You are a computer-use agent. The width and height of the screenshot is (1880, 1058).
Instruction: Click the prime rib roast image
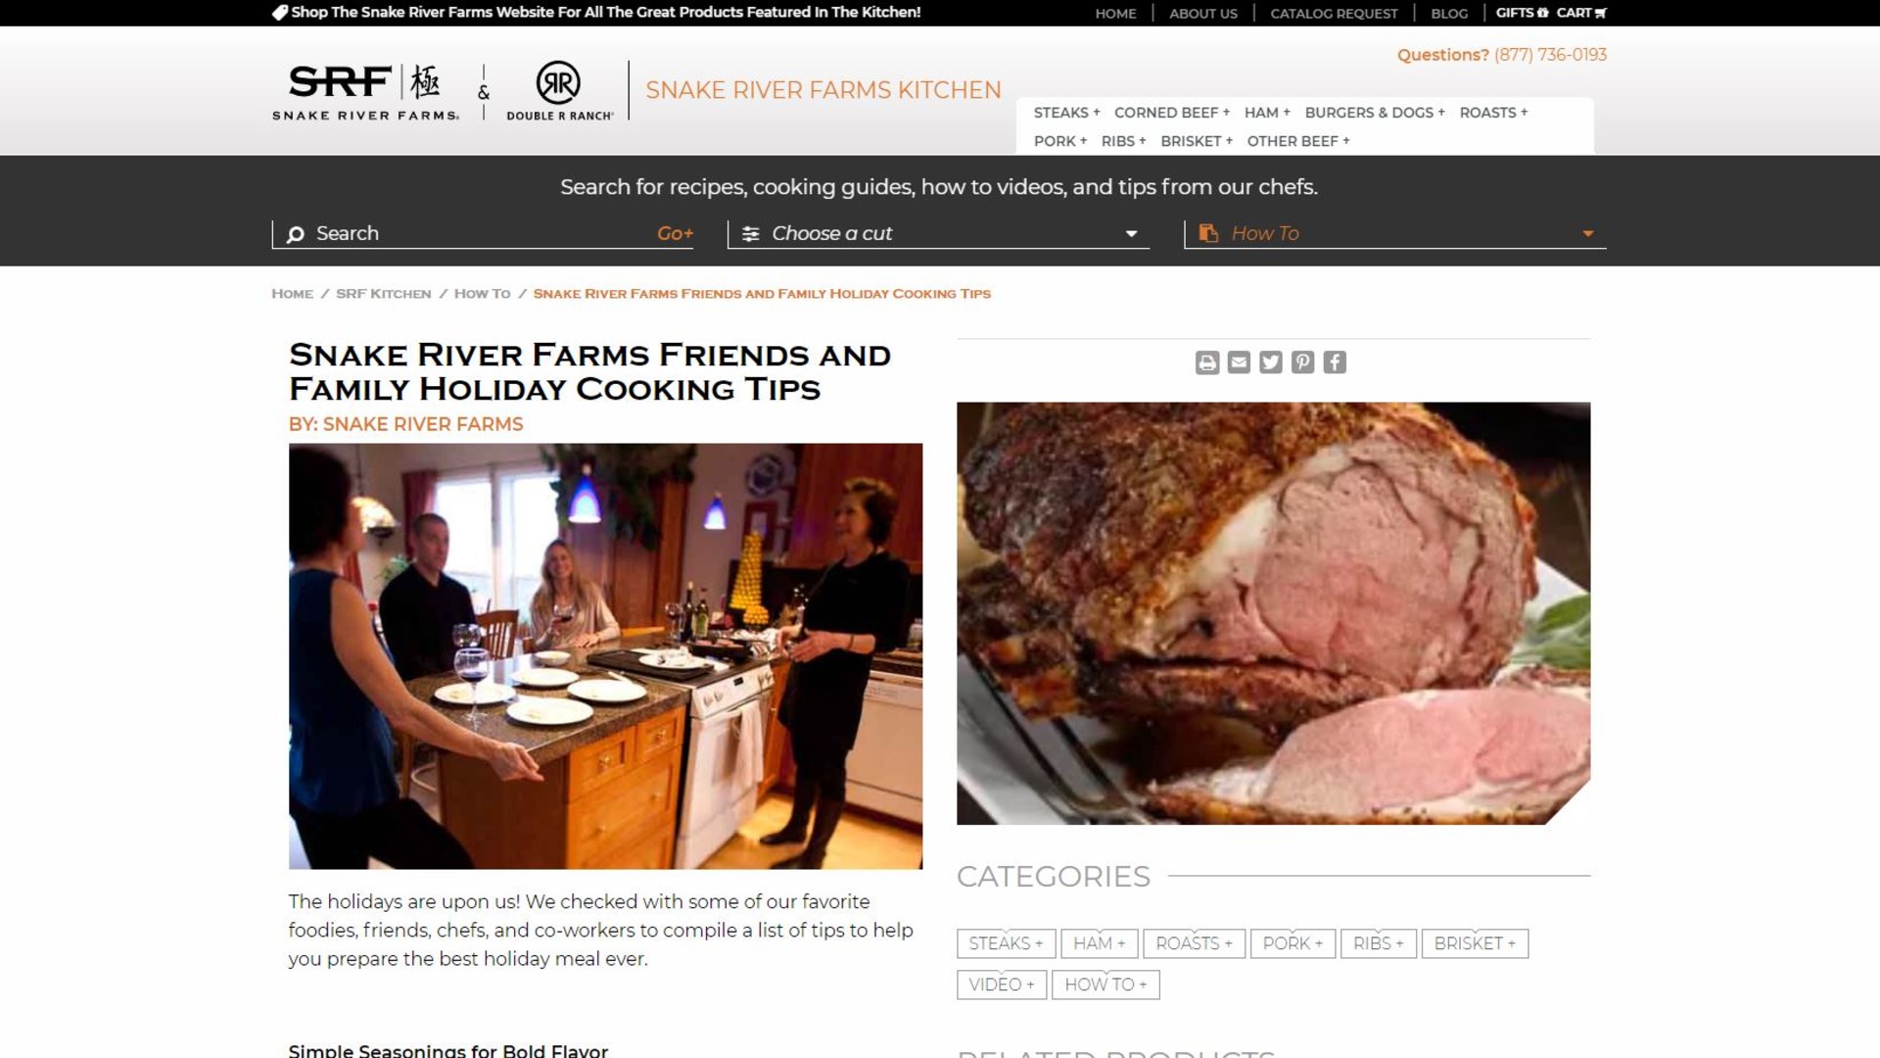(x=1273, y=613)
